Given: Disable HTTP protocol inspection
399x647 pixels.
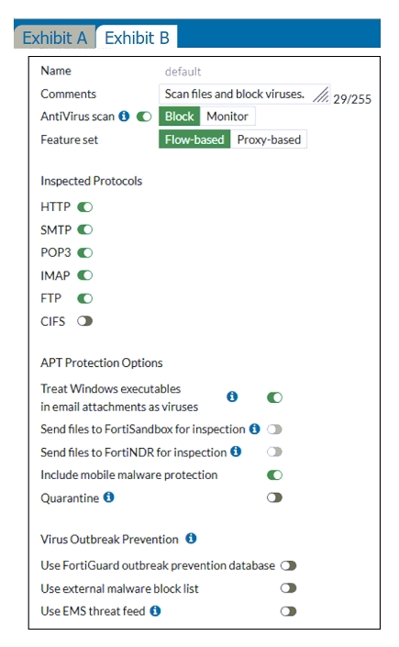Looking at the screenshot, I should point(85,206).
